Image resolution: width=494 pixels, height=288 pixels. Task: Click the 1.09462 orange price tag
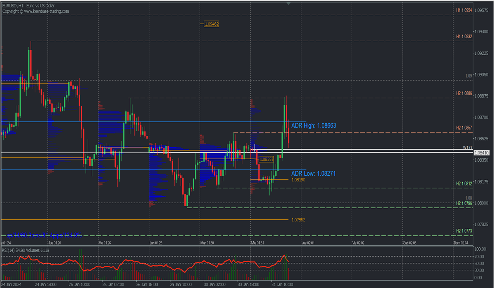click(x=212, y=24)
